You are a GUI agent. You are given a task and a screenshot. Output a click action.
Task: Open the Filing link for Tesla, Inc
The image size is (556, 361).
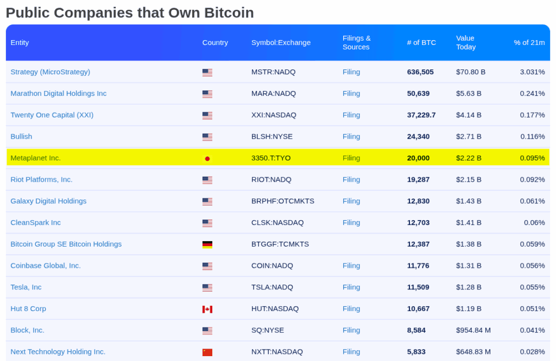pyautogui.click(x=351, y=287)
